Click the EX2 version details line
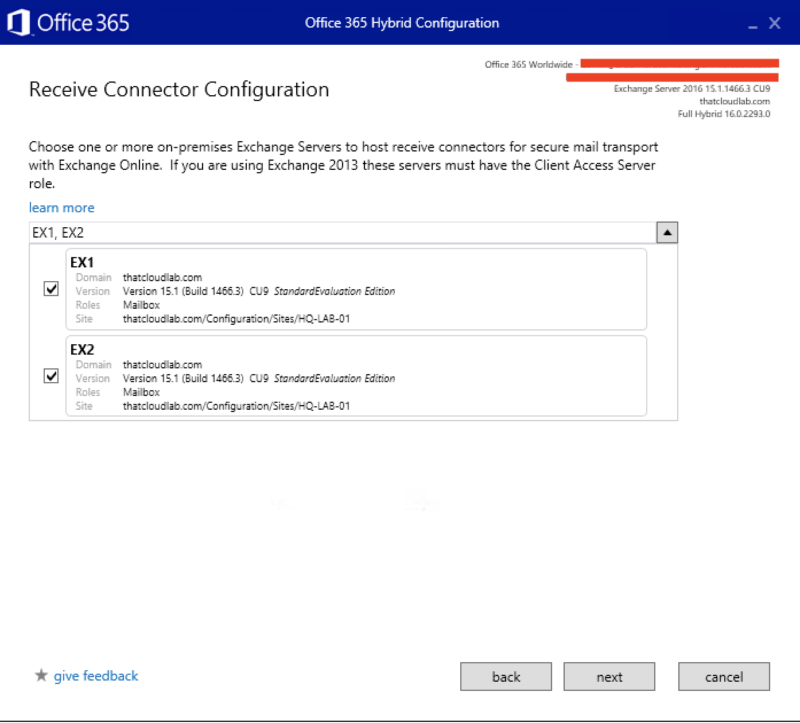This screenshot has width=800, height=723. (x=259, y=379)
